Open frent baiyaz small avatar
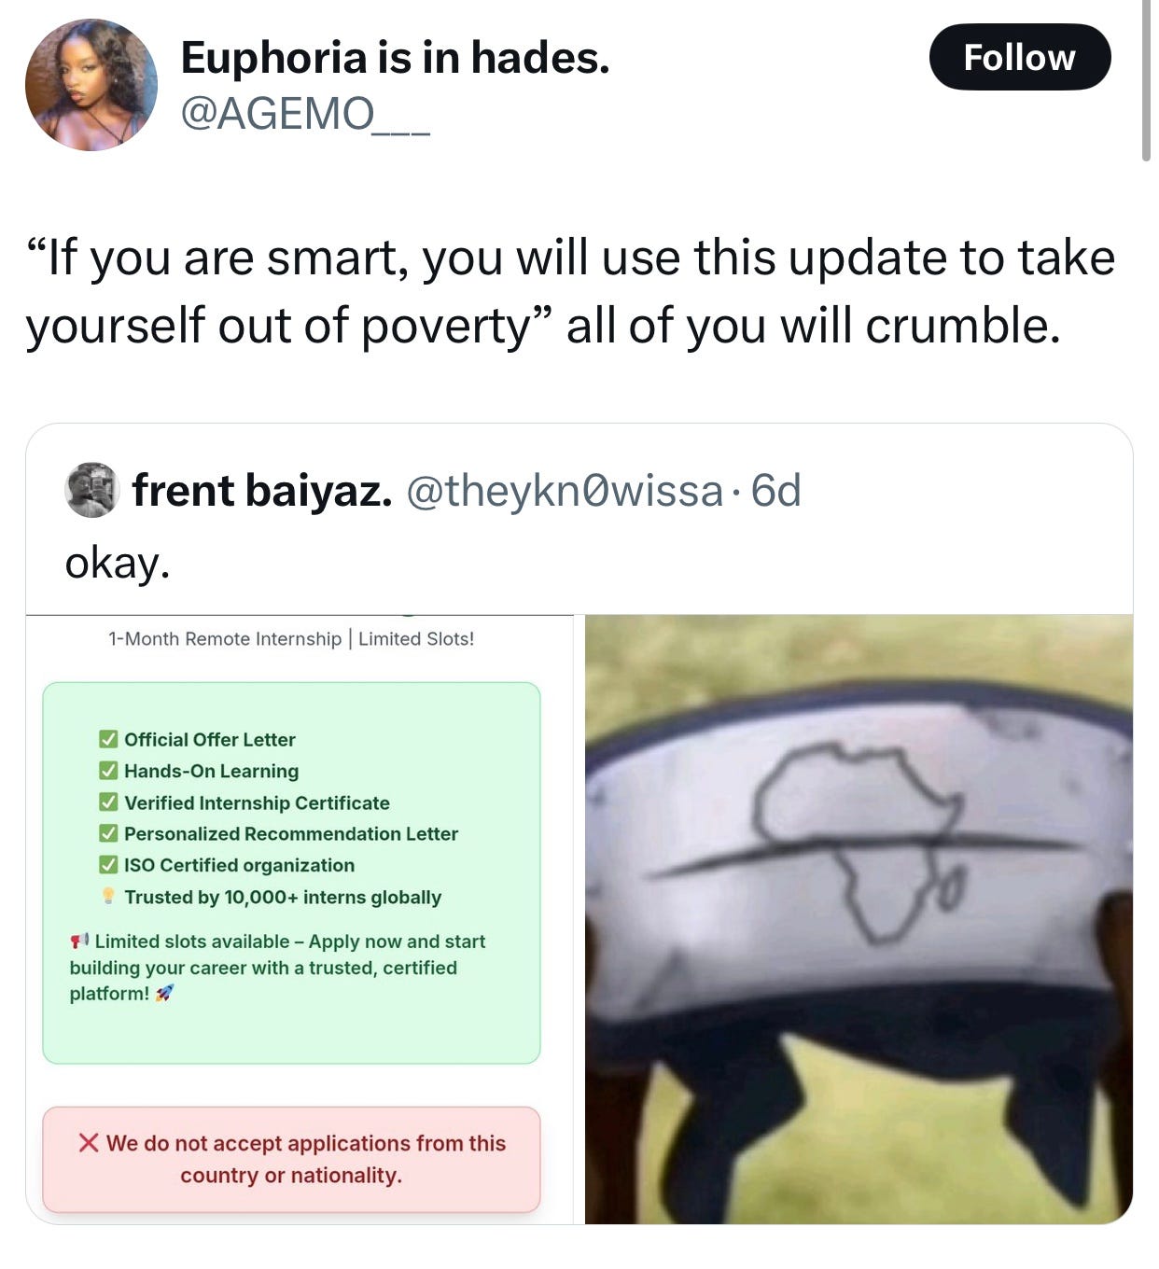This screenshot has width=1159, height=1269. click(91, 490)
